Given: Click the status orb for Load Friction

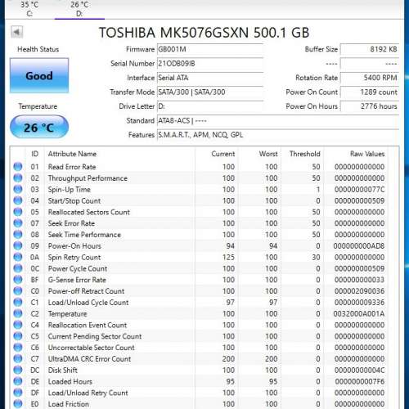Looking at the screenshot, I should (18, 403).
